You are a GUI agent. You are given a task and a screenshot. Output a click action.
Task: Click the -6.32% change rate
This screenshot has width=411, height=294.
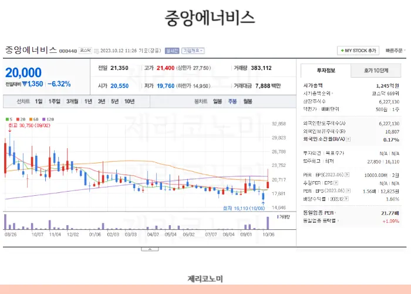(x=59, y=84)
